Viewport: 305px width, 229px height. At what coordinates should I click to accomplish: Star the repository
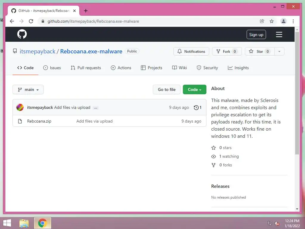(x=260, y=51)
